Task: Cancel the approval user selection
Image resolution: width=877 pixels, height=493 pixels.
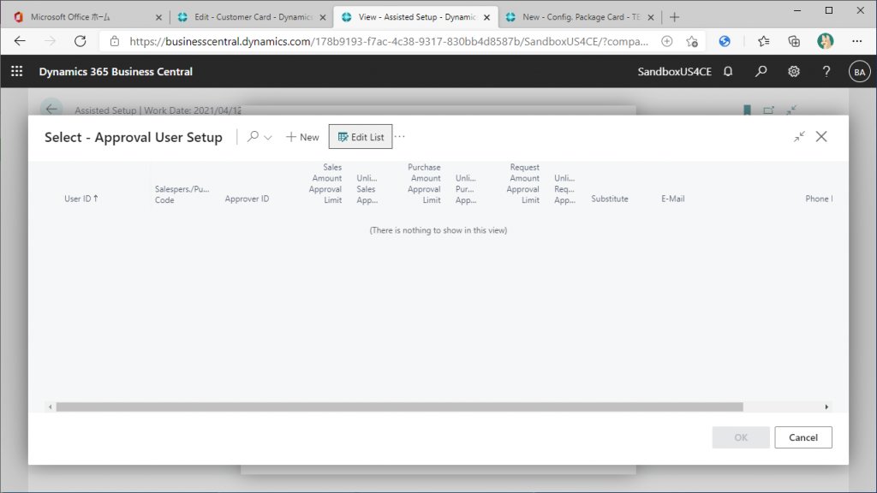Action: coord(803,437)
